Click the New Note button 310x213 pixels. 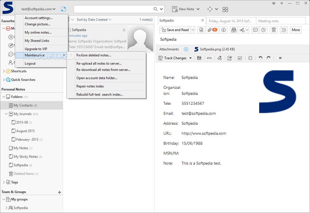184,9
